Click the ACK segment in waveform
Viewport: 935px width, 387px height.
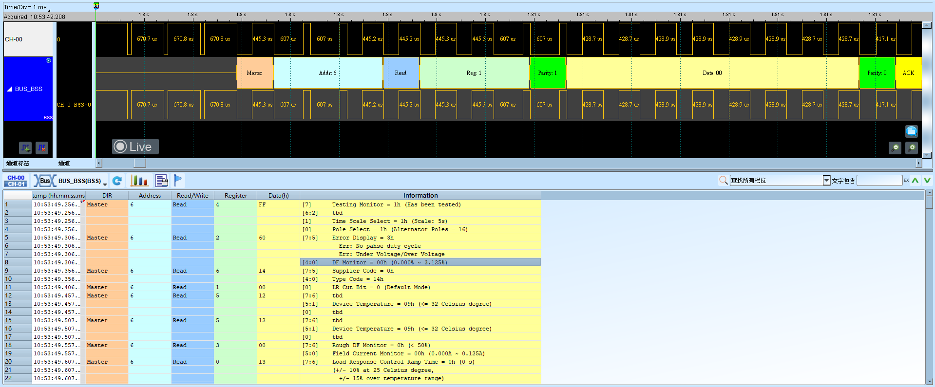click(908, 73)
